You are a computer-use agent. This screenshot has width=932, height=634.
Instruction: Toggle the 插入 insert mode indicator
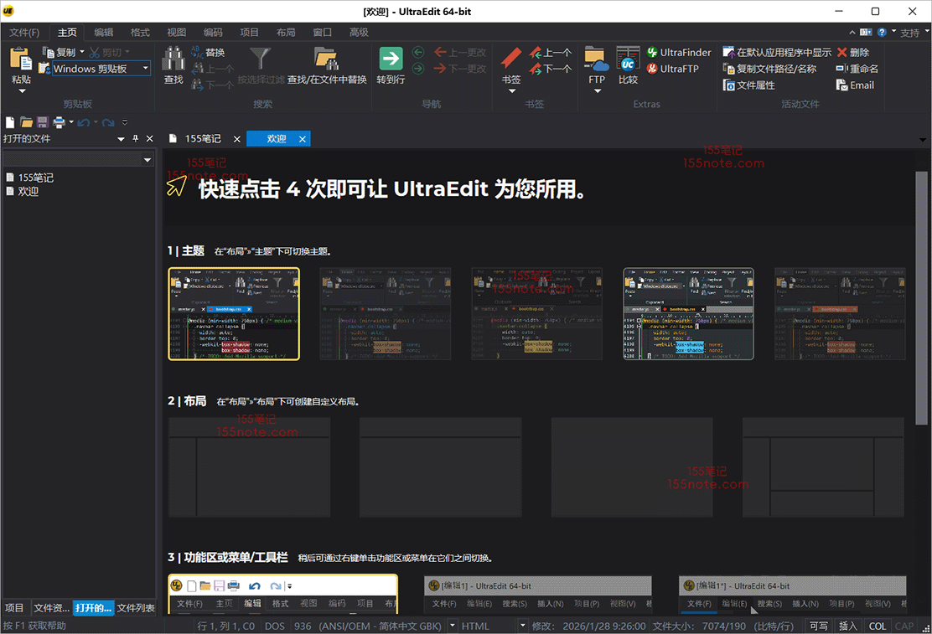pos(848,626)
